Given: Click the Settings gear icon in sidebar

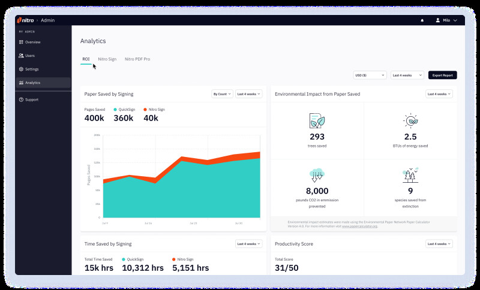Looking at the screenshot, I should pos(21,69).
